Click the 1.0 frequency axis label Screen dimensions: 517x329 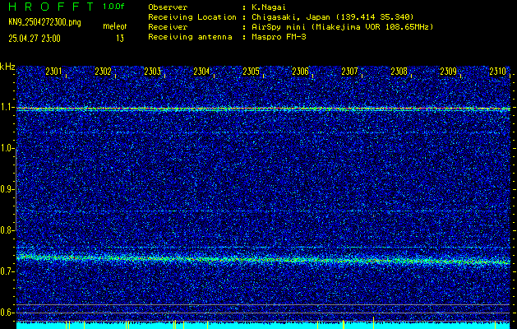pos(7,149)
